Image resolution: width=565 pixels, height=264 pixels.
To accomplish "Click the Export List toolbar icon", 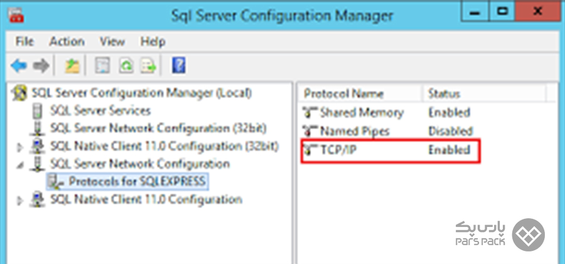I will (x=148, y=66).
